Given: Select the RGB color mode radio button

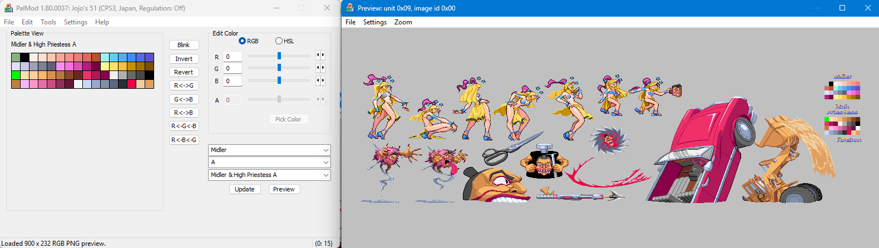Looking at the screenshot, I should [x=242, y=41].
